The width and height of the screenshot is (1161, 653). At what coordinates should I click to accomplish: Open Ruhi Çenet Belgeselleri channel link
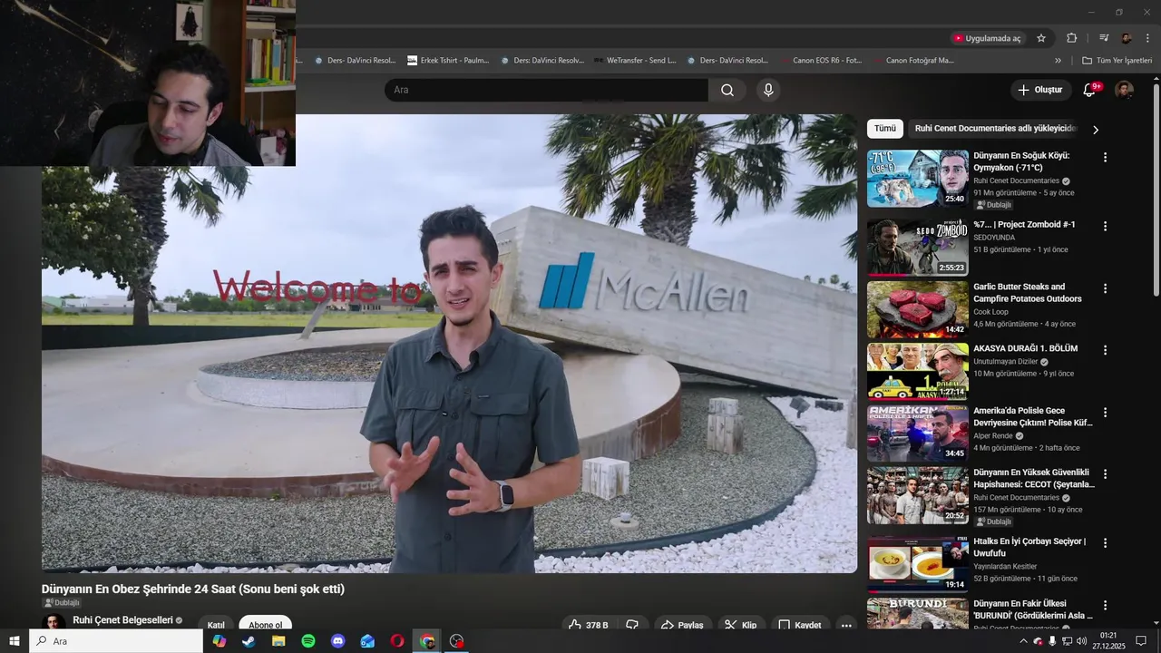pos(122,620)
